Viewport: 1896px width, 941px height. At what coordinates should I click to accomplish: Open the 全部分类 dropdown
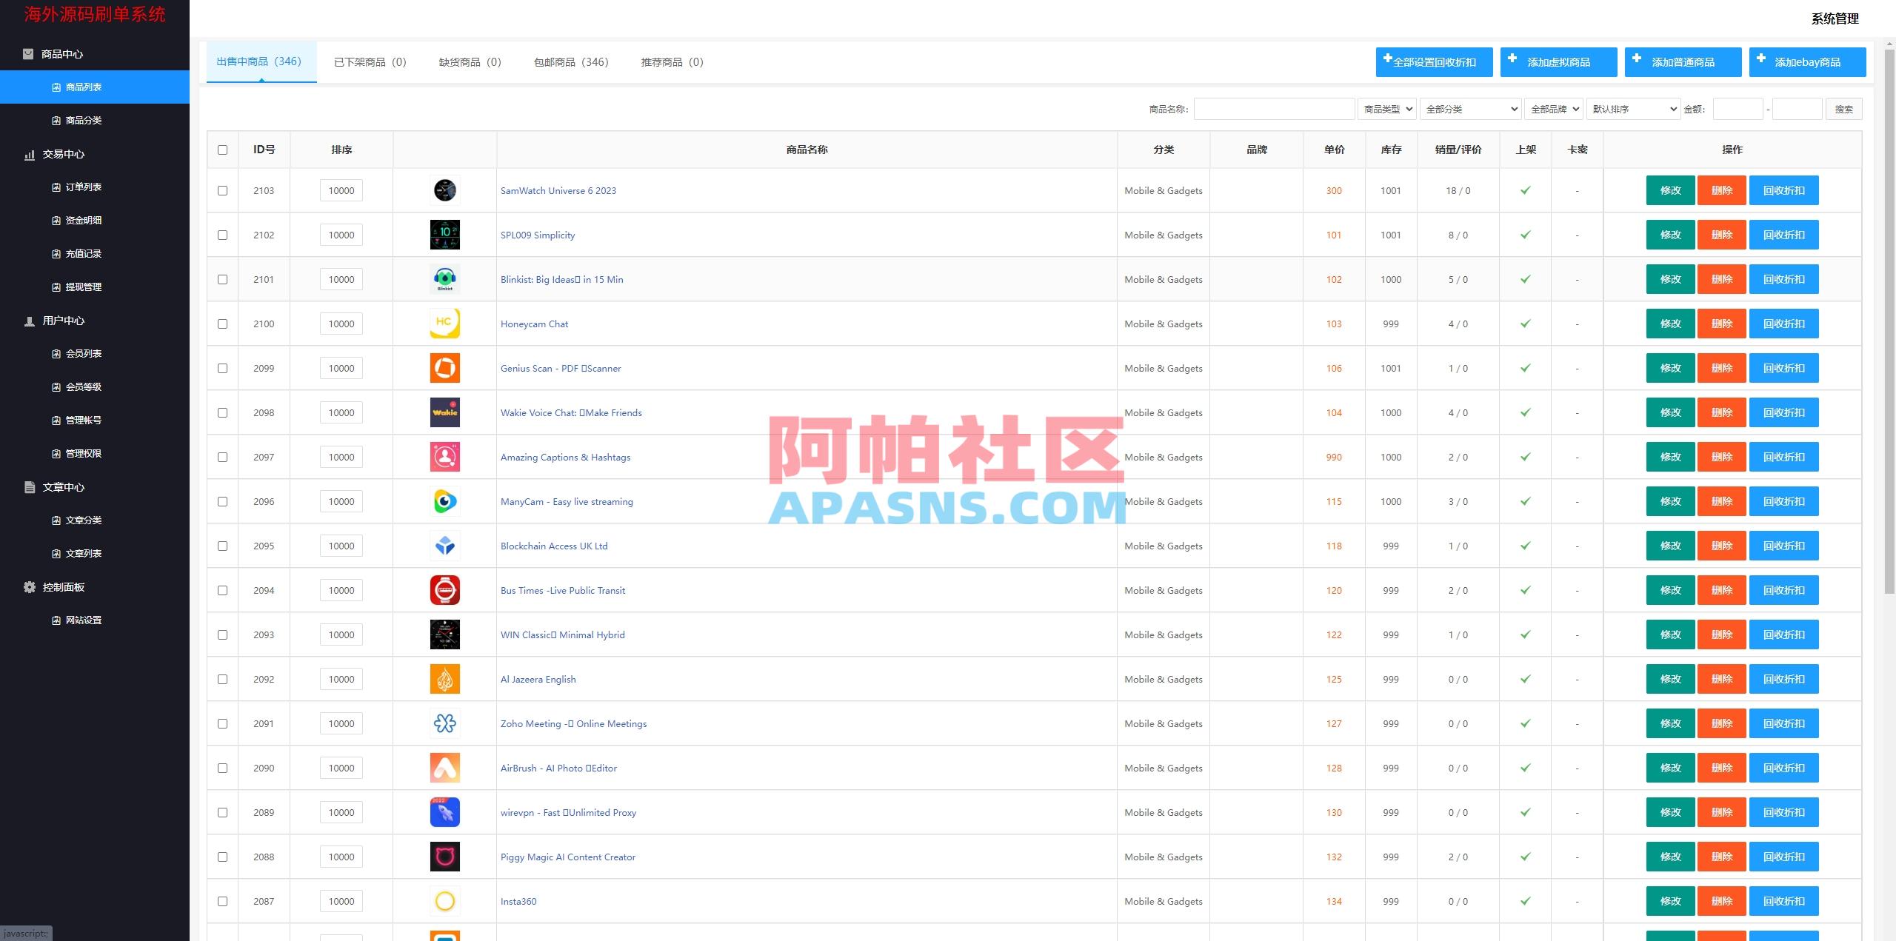[x=1470, y=109]
